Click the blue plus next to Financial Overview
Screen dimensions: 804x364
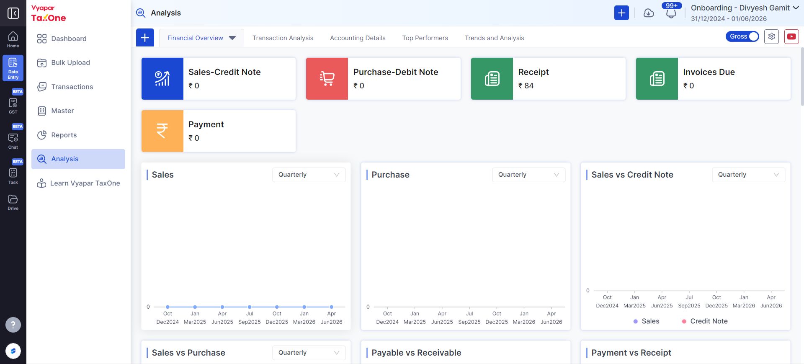click(145, 38)
